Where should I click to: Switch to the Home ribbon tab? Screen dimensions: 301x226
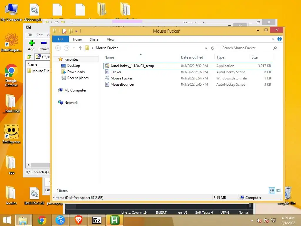77,39
